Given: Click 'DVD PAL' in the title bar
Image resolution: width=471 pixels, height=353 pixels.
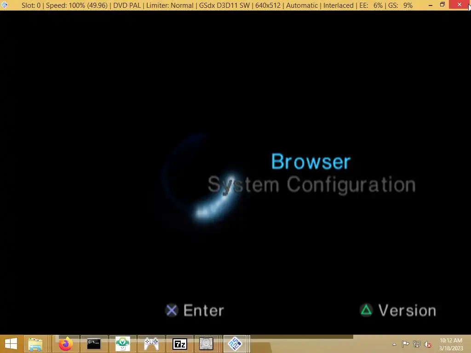Looking at the screenshot, I should point(127,6).
